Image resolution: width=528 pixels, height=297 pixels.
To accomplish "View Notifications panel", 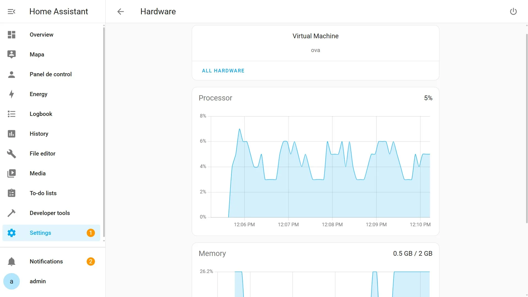I will point(51,261).
